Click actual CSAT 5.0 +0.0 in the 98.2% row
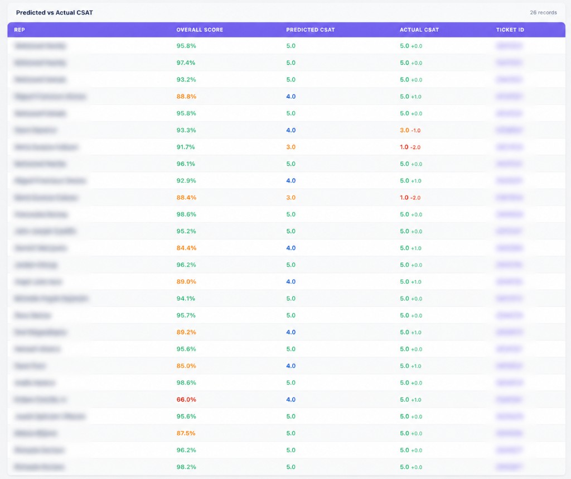Image resolution: width=571 pixels, height=479 pixels. (411, 467)
